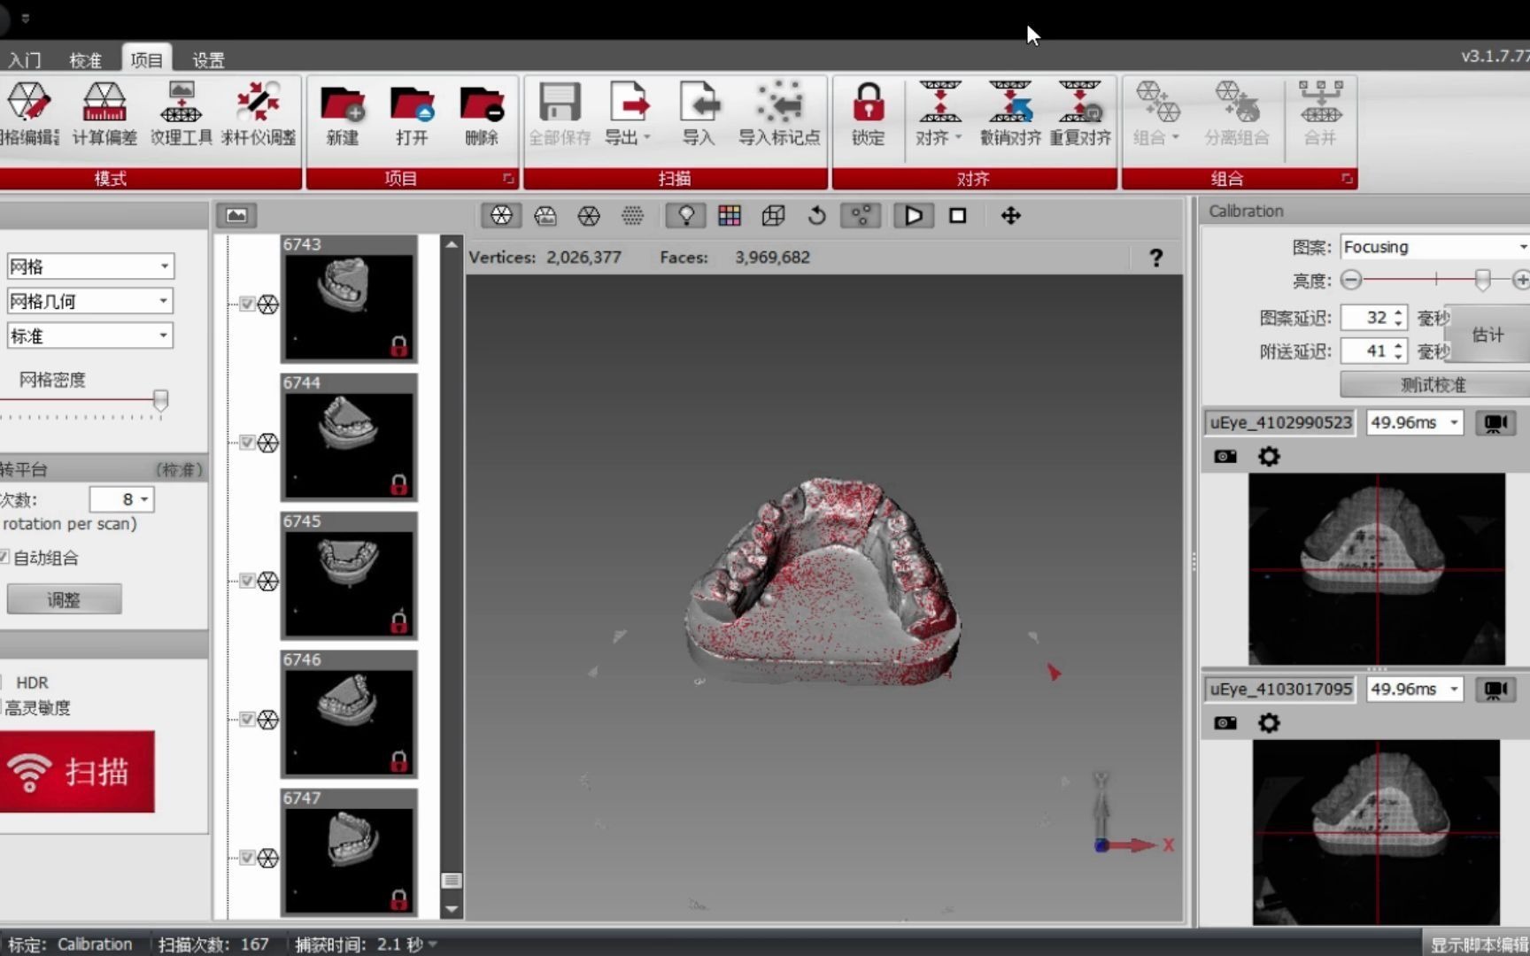1530x956 pixels.
Task: Open camera settings gear under uEye_4103017095
Action: tap(1269, 722)
